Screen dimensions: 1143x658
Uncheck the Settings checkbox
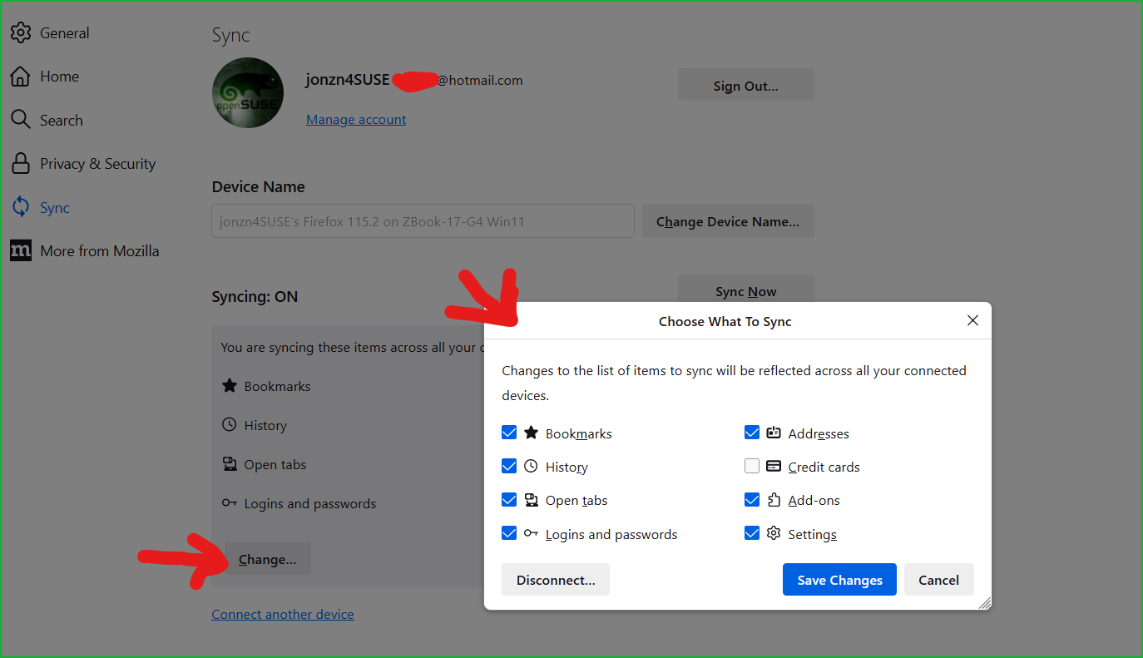coord(752,533)
